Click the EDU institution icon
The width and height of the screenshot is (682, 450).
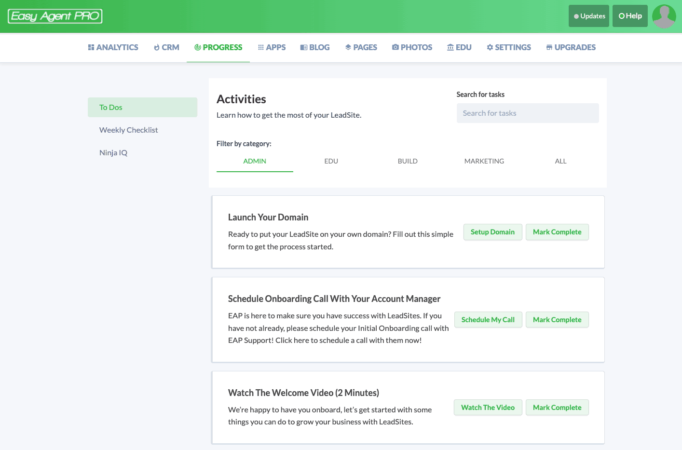(450, 47)
